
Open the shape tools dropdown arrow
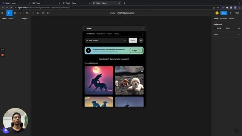23,13
